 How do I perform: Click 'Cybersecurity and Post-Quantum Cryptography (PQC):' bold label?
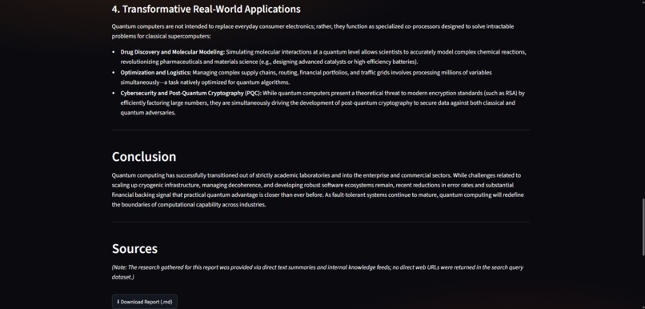[191, 94]
